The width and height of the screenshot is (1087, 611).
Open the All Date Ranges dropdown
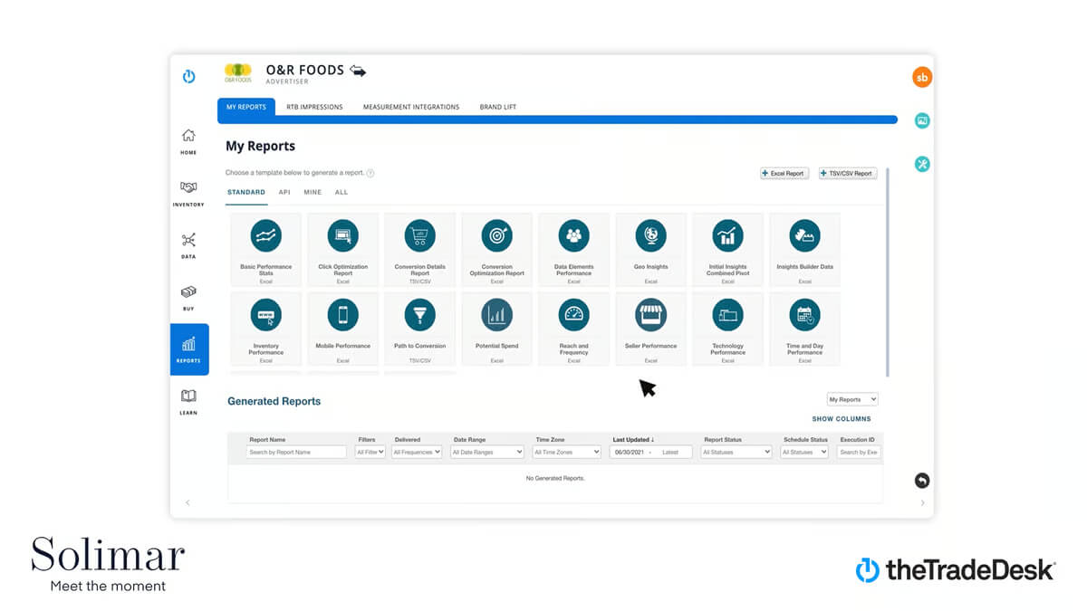(487, 452)
